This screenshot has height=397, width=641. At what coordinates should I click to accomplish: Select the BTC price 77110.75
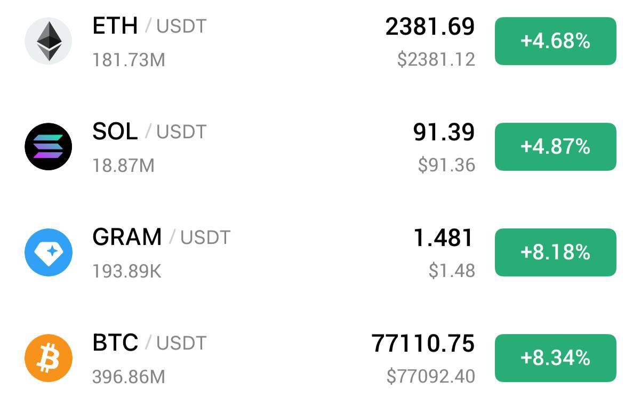coord(423,344)
